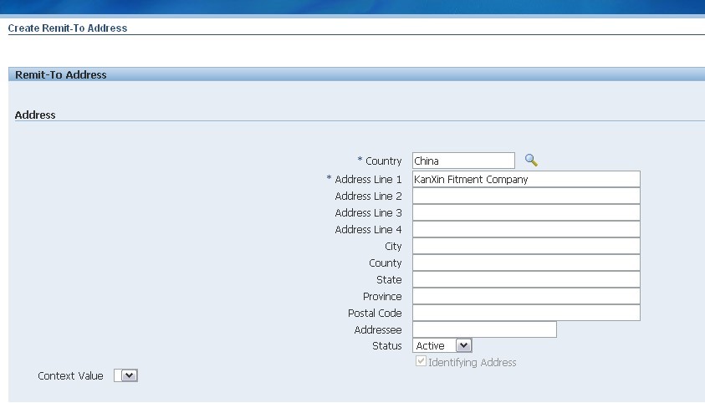Open Country search via magnifier icon
This screenshot has height=403, width=705.
pyautogui.click(x=531, y=160)
